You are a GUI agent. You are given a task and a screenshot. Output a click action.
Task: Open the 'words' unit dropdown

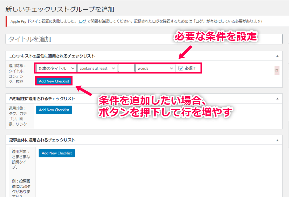tap(155, 68)
